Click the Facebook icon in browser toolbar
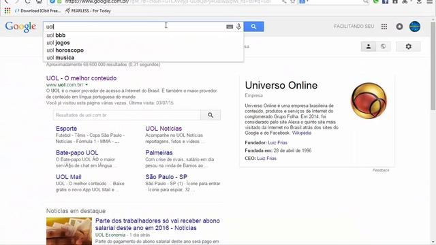The height and width of the screenshot is (245, 436). [385, 1]
